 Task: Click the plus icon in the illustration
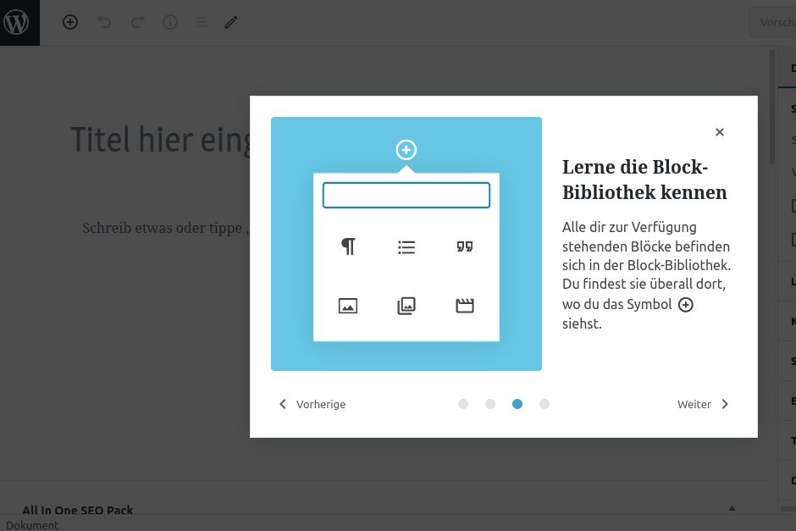click(406, 150)
